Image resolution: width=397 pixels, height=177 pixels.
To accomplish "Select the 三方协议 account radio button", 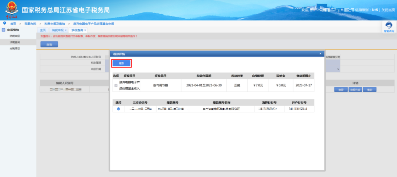I will click(x=118, y=109).
